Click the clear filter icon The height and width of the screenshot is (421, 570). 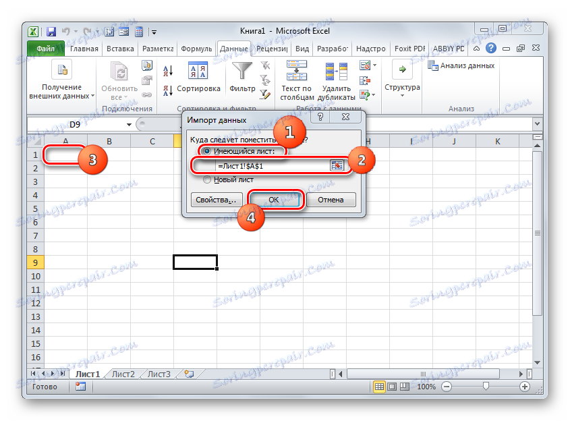265,65
